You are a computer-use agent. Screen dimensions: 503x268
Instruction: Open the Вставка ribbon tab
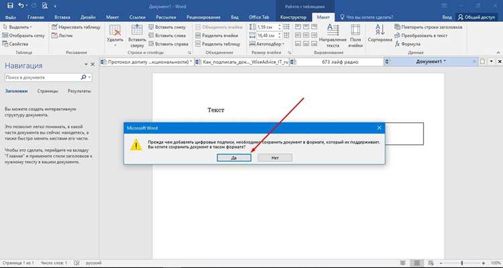tap(62, 17)
